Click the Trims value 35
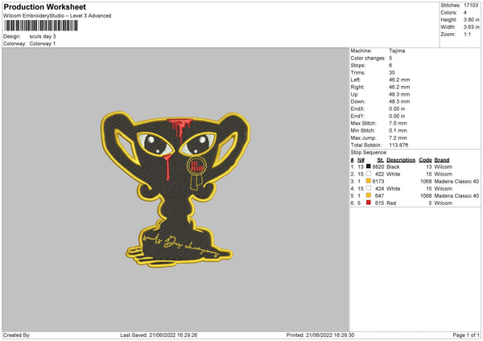483x341 pixels. [392, 72]
